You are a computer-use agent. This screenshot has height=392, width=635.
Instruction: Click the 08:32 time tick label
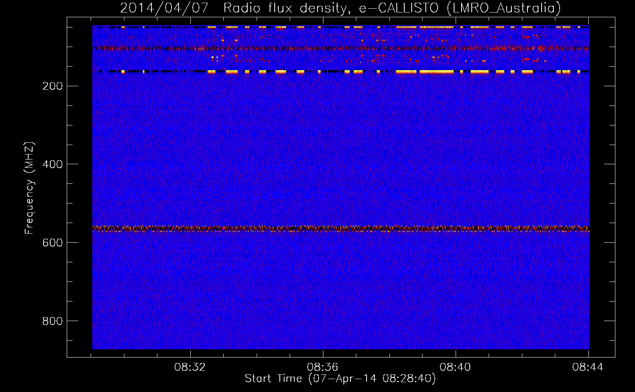[190, 367]
